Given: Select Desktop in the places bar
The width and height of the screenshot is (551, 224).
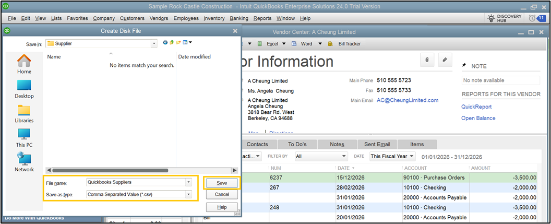Looking at the screenshot, I should pyautogui.click(x=24, y=89).
